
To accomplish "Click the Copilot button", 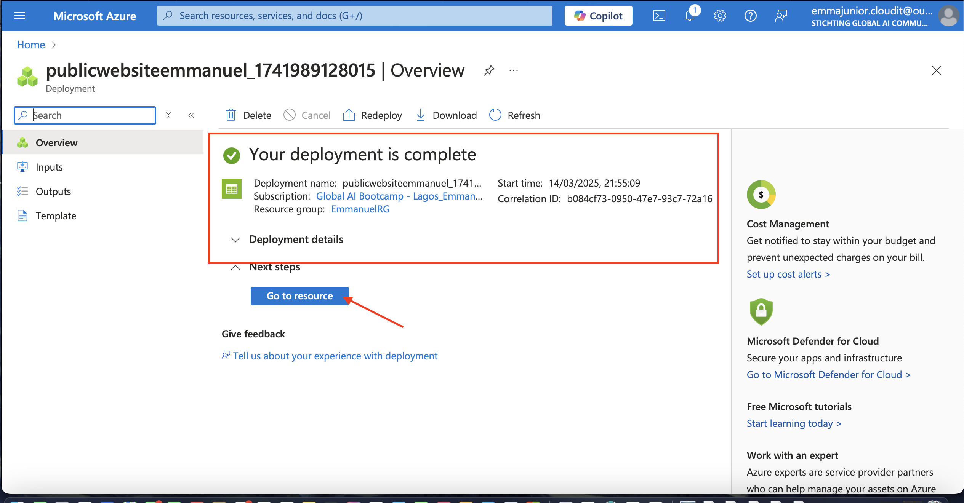I will tap(598, 16).
